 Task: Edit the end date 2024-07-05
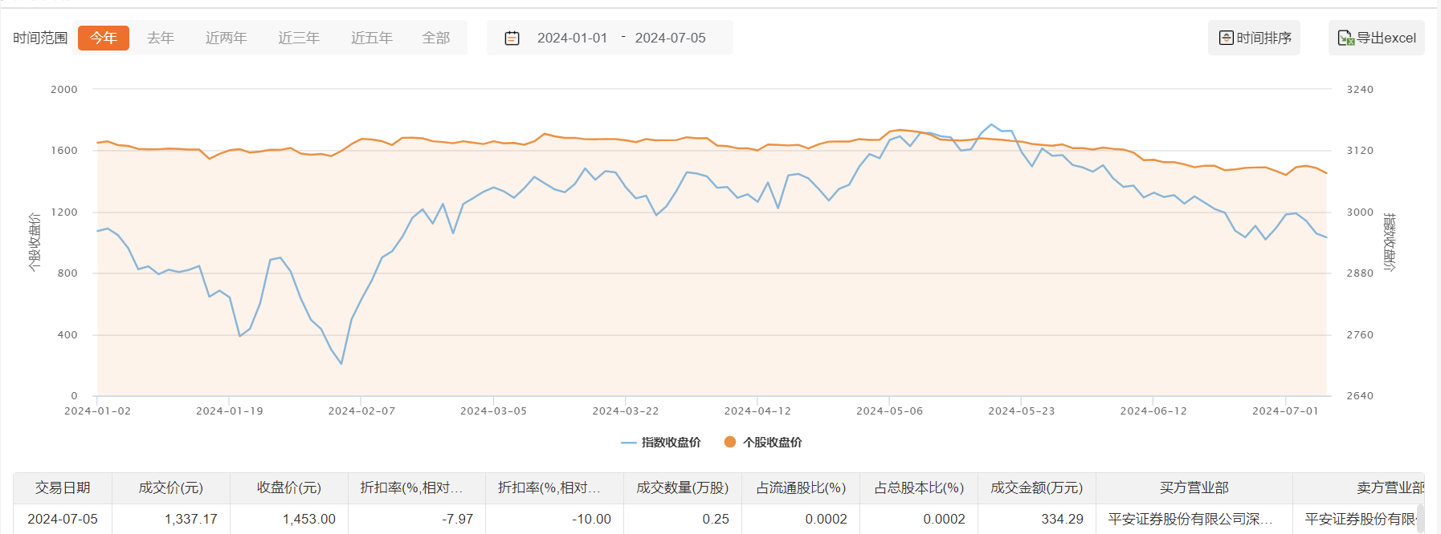point(670,38)
